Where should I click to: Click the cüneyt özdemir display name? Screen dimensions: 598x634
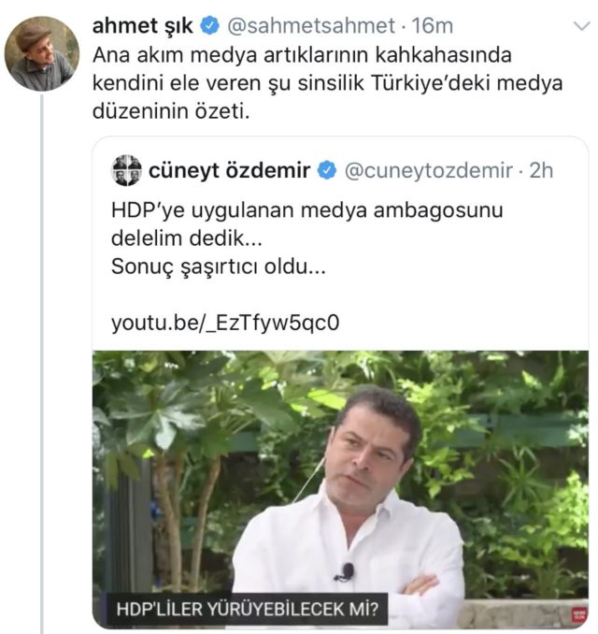229,170
